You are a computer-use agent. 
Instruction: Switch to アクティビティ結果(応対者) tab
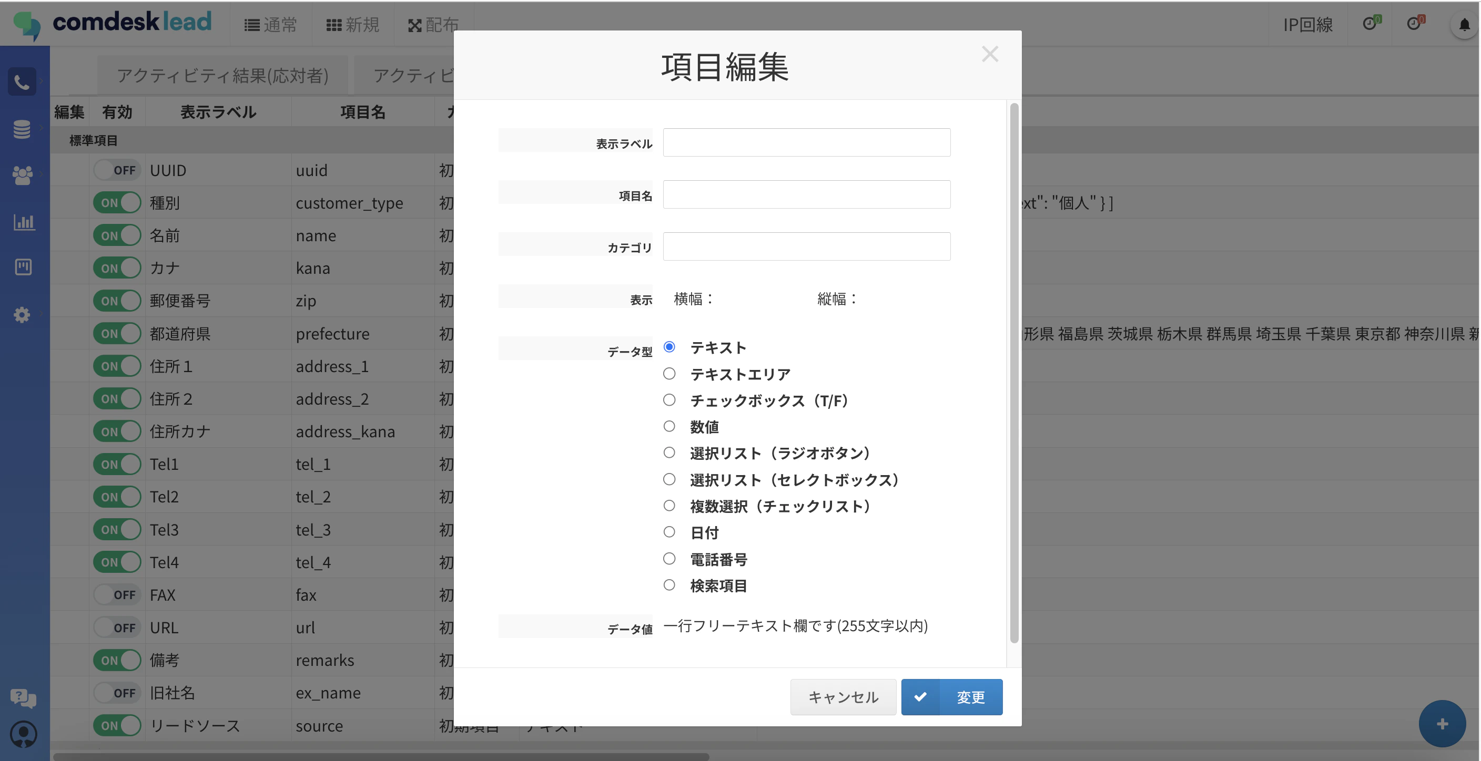pyautogui.click(x=222, y=75)
